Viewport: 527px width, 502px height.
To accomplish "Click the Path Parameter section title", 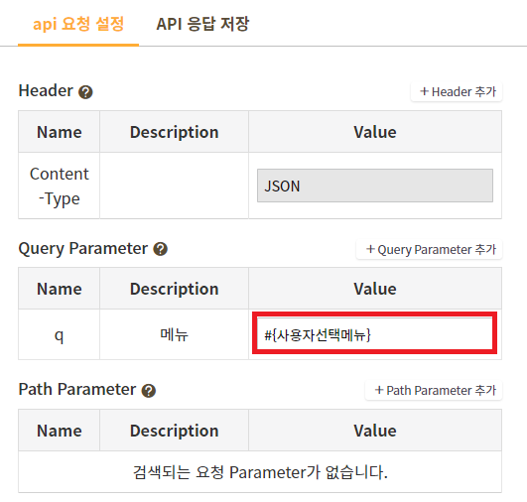I will click(77, 389).
